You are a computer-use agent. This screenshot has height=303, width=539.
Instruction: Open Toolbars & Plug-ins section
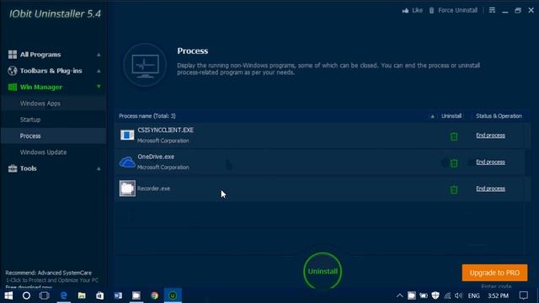point(51,71)
